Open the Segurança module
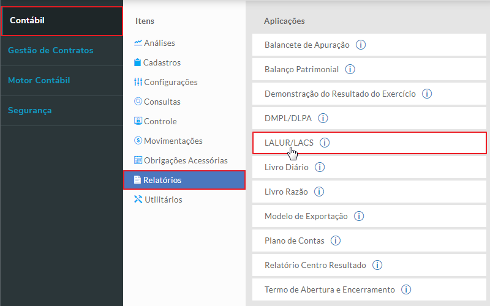Viewport: 490px width, 306px height. point(30,110)
